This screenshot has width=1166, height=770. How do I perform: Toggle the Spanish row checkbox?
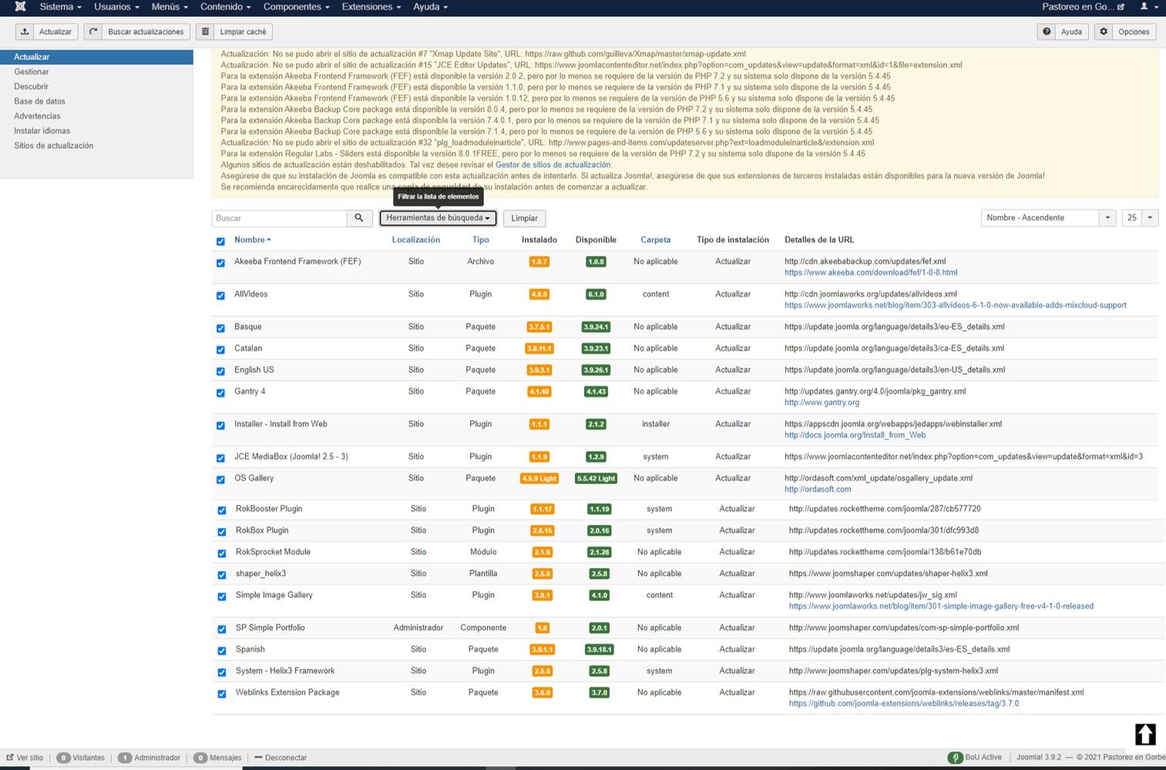tap(222, 651)
